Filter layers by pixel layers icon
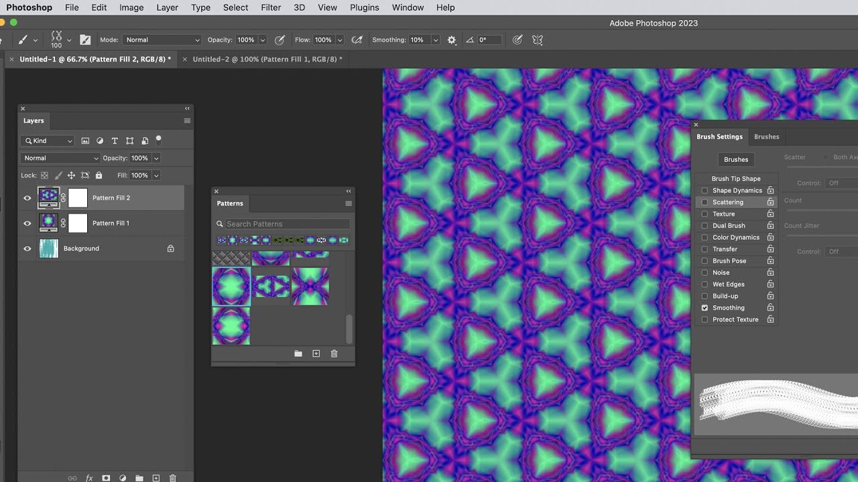Viewport: 858px width, 482px height. (85, 141)
